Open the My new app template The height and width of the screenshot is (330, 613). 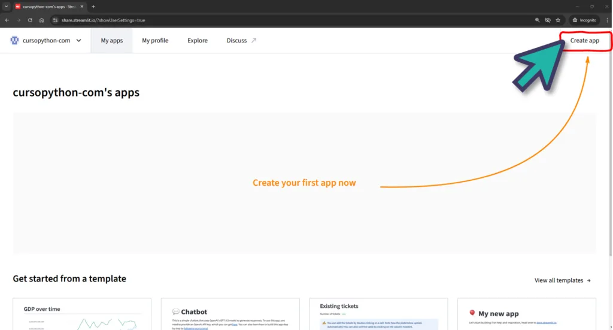(x=527, y=314)
